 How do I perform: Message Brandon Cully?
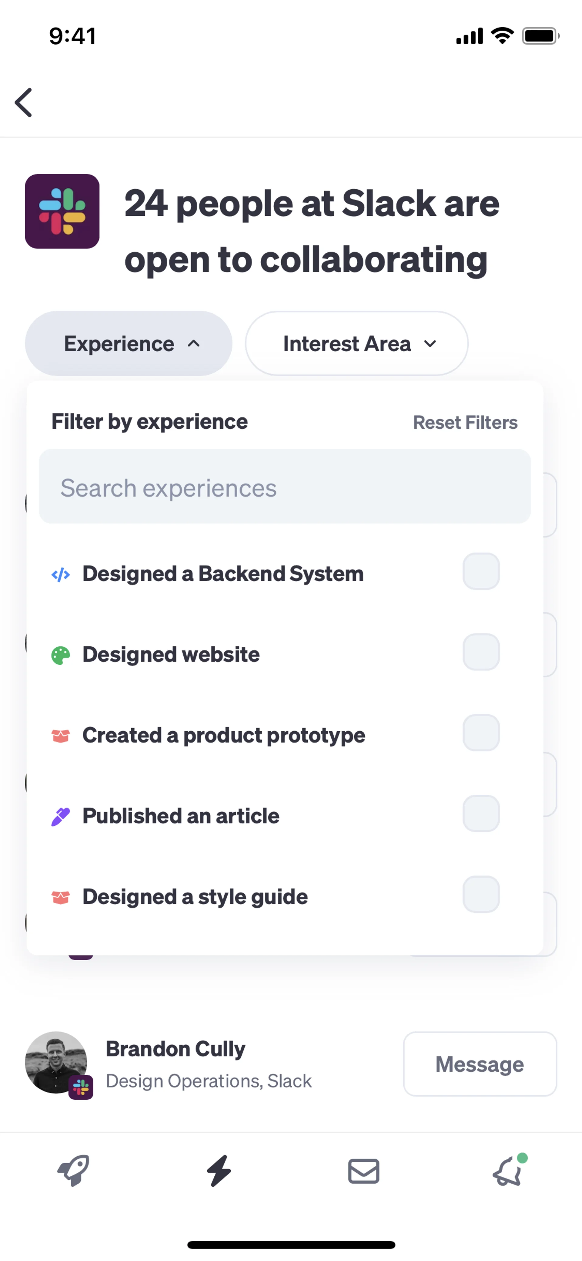[x=480, y=1064]
